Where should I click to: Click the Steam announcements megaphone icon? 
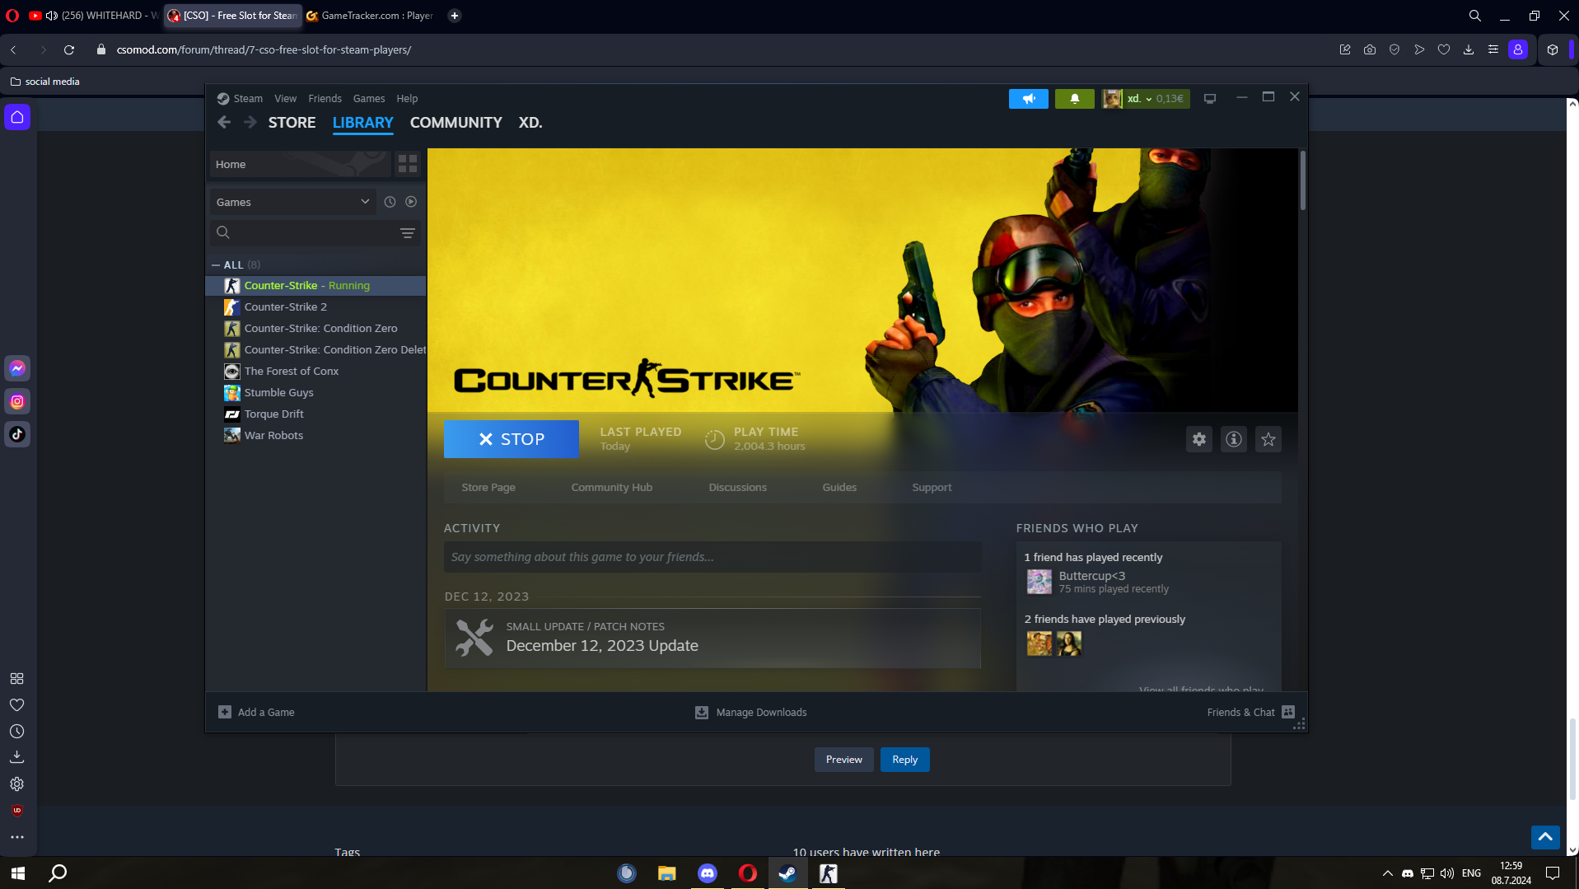click(1028, 99)
